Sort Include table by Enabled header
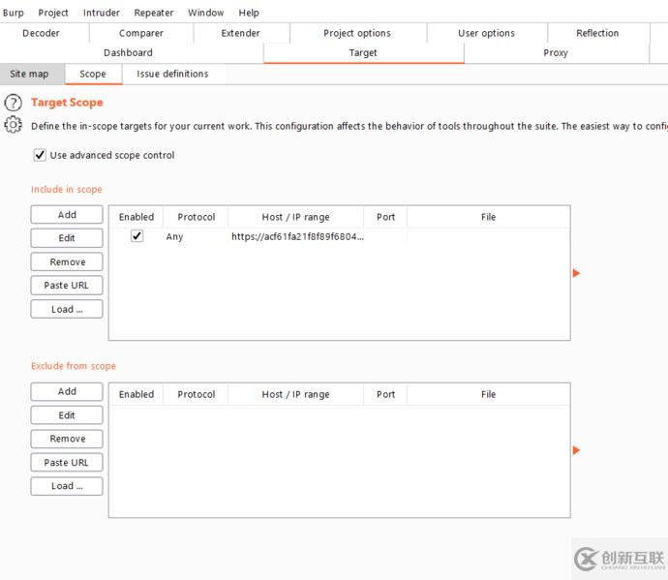This screenshot has height=580, width=668. 137,217
